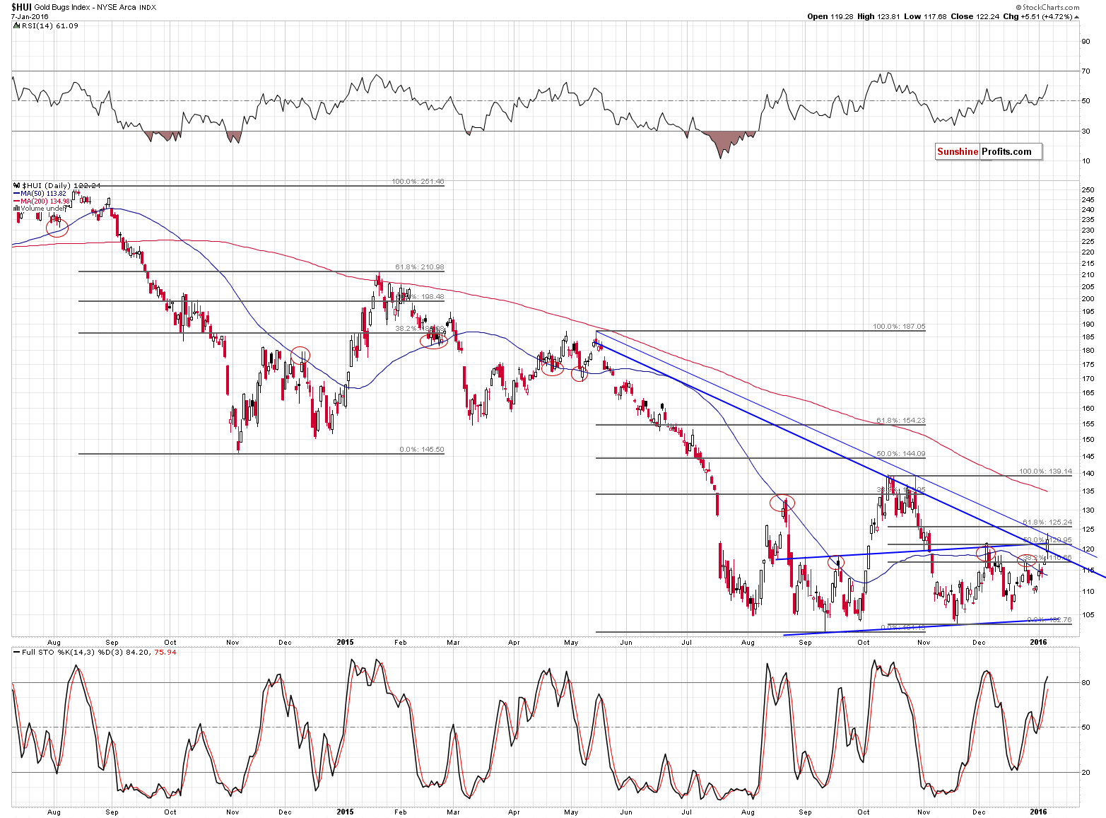Click the 'Open 119.28' value in header
The width and height of the screenshot is (1106, 818).
click(830, 16)
